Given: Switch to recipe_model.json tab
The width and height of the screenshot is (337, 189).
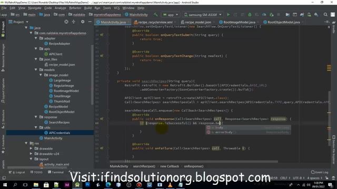Looking at the screenshot, I should 198,22.
